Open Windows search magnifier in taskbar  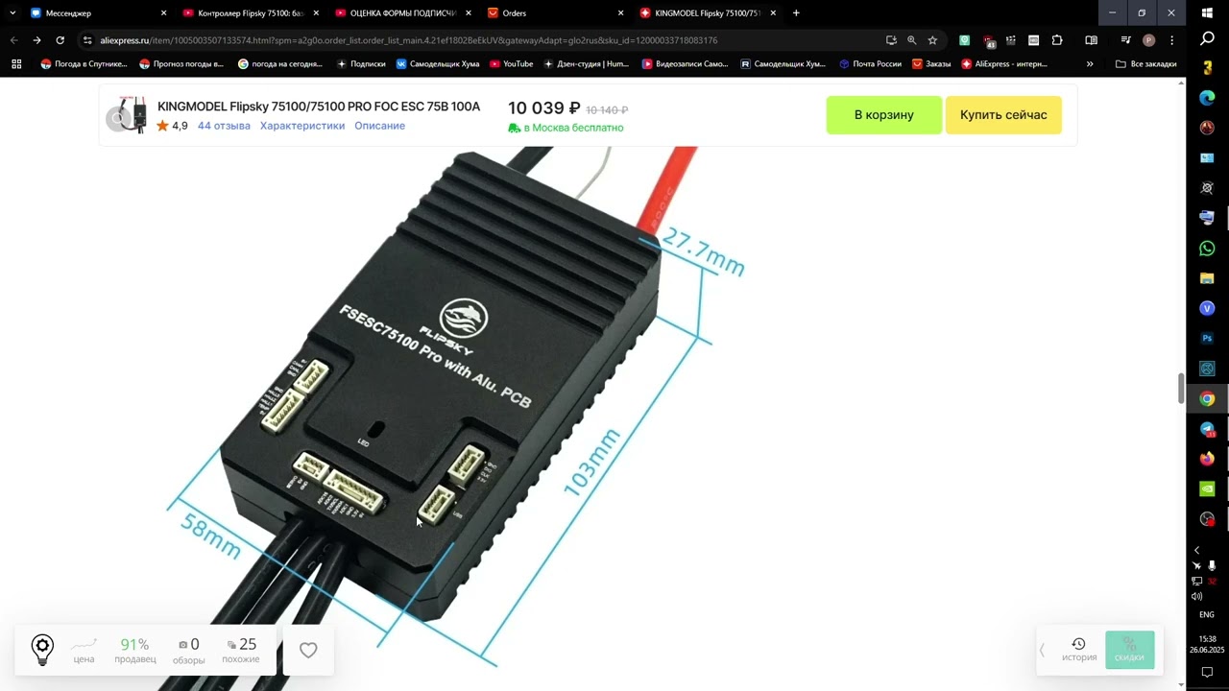(1207, 38)
